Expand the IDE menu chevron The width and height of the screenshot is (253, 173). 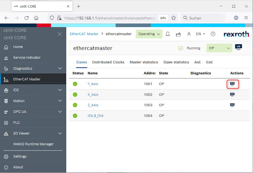click(x=60, y=90)
